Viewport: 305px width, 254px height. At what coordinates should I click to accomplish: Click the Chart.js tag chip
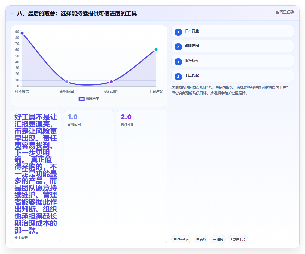[x=181, y=239]
